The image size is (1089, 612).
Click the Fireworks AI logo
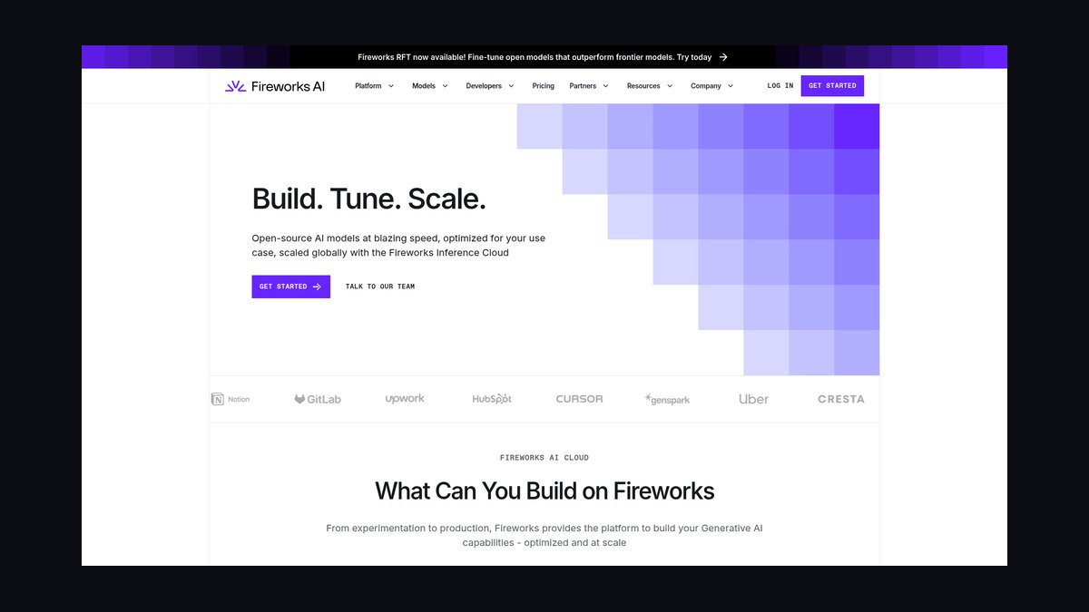pos(275,86)
